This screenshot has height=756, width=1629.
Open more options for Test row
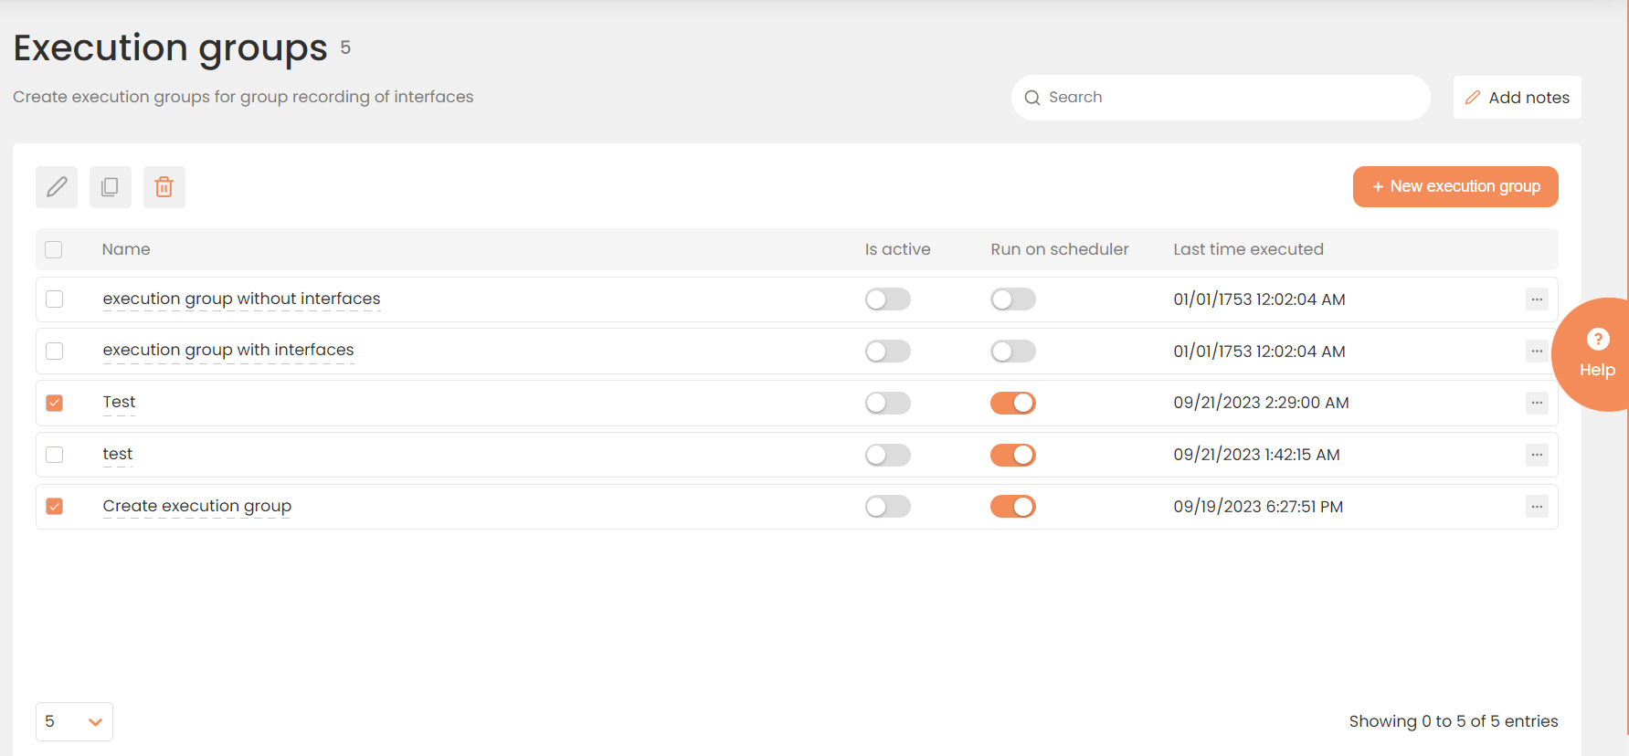click(1537, 403)
